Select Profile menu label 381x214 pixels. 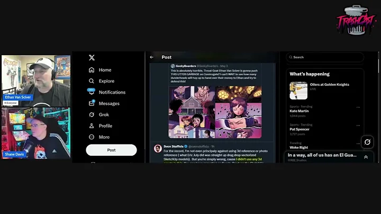[x=105, y=126]
